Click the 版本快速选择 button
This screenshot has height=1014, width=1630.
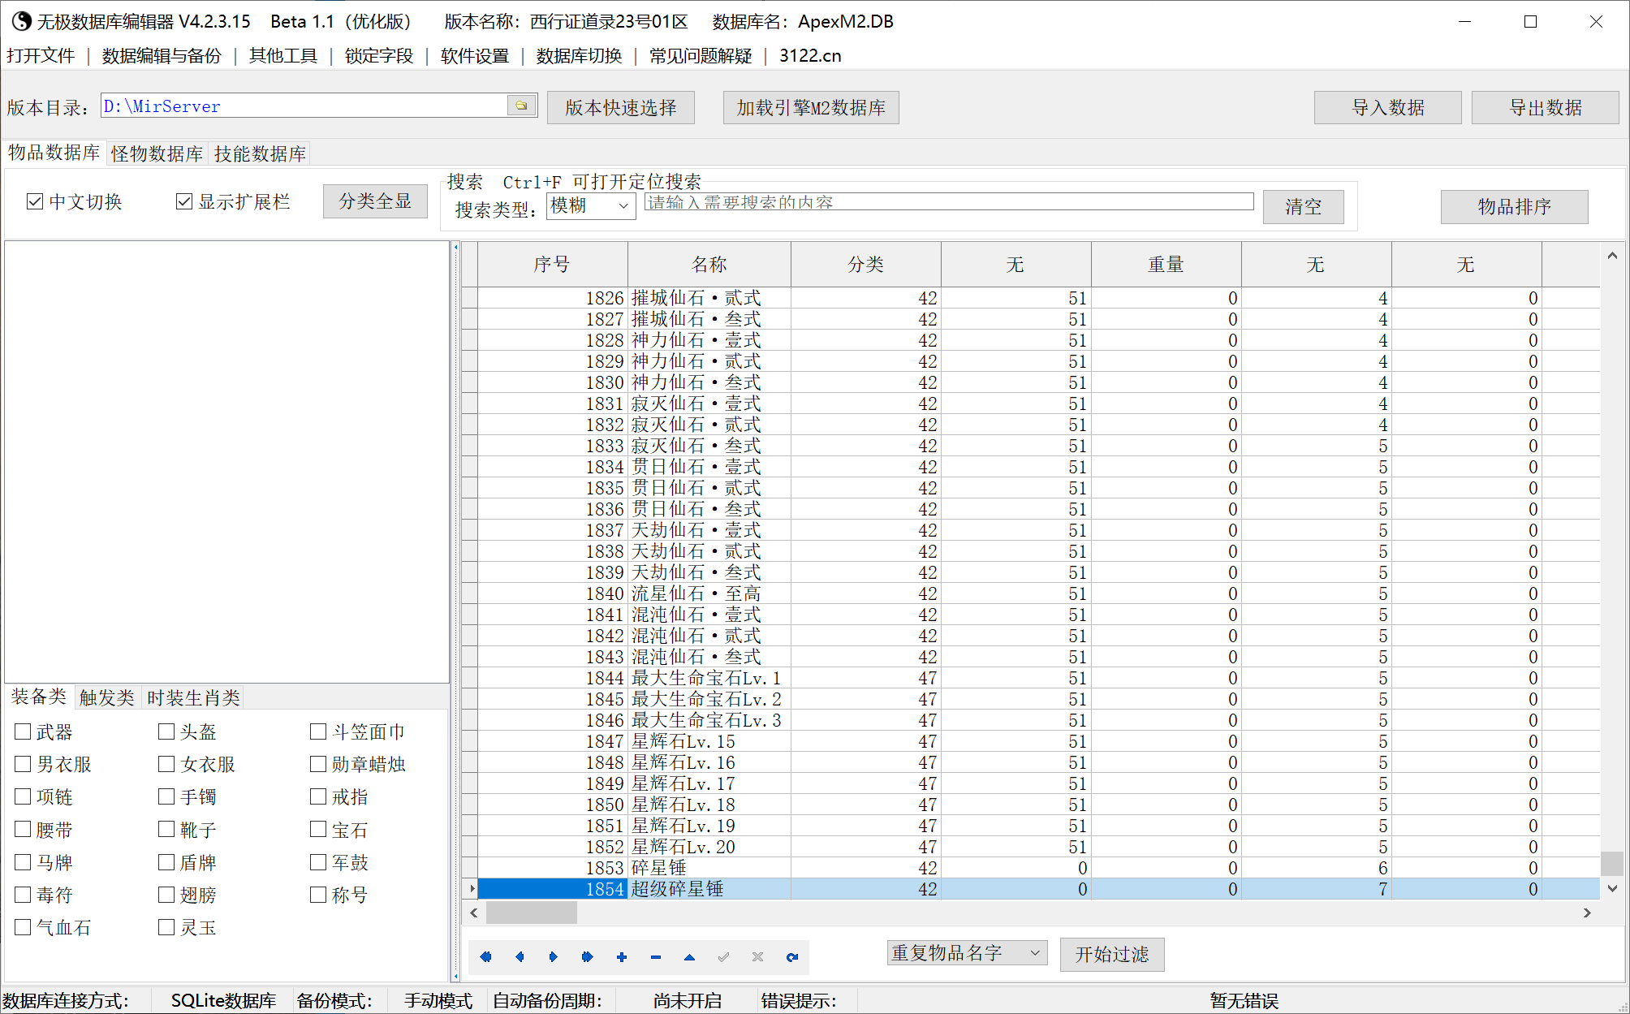click(x=621, y=108)
